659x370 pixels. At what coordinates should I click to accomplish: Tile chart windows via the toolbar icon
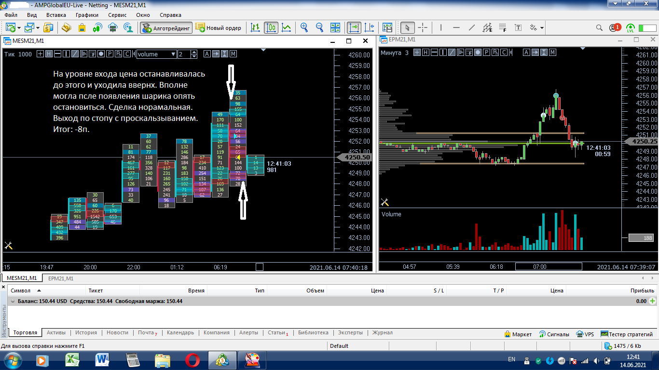click(x=335, y=28)
